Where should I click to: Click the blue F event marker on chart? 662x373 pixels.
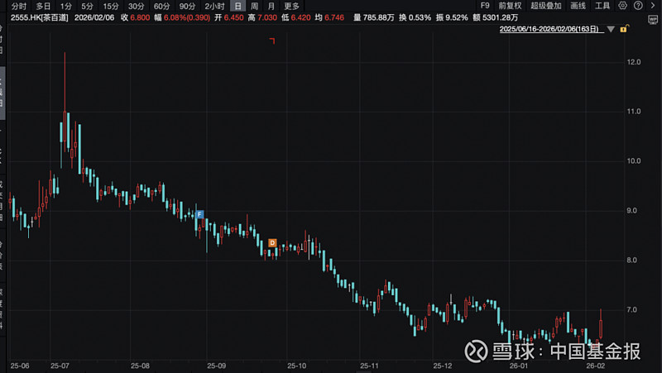coord(199,214)
